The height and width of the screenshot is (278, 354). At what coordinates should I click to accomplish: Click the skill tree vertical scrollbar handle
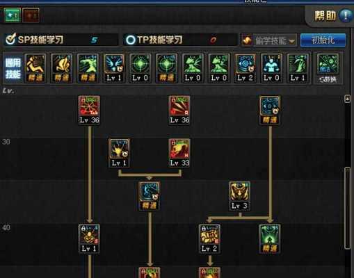point(347,208)
